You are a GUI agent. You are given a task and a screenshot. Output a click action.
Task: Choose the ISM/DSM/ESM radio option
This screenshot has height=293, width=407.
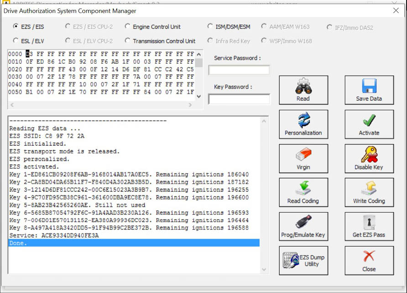tap(210, 27)
